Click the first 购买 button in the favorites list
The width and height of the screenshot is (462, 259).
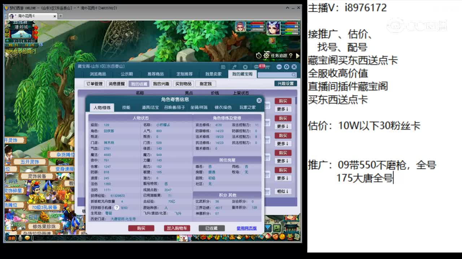(x=283, y=101)
